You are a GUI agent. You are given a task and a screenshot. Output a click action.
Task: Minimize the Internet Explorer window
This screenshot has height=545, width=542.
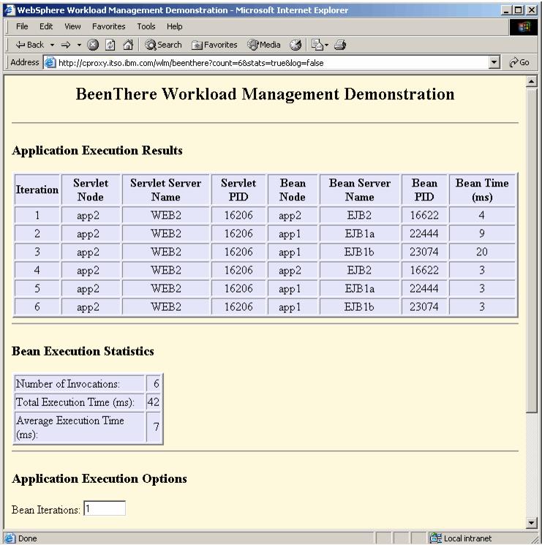[x=507, y=10]
